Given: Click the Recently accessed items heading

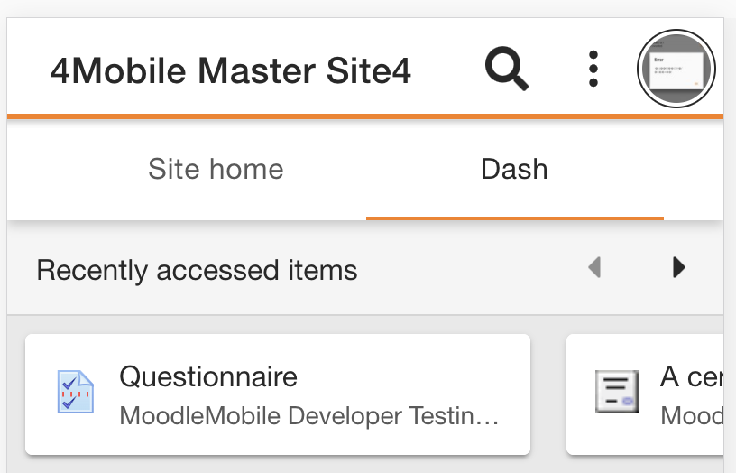Looking at the screenshot, I should [198, 270].
